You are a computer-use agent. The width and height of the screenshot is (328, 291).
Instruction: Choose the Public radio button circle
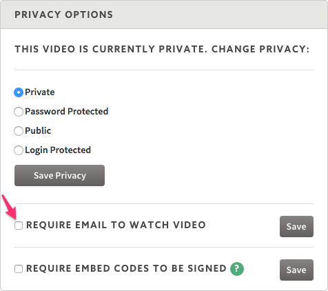(x=19, y=131)
